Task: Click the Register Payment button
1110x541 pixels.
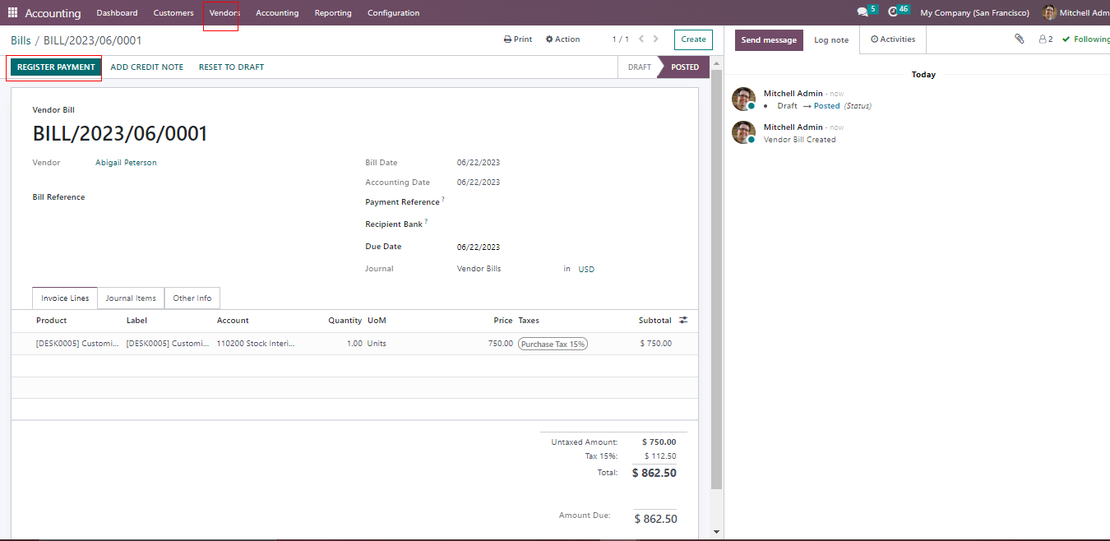Action: [x=56, y=67]
